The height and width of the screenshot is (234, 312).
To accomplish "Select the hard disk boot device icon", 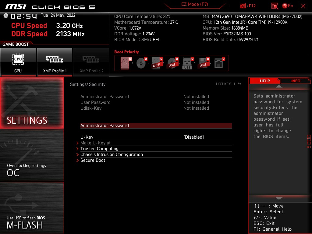I will click(x=126, y=63).
